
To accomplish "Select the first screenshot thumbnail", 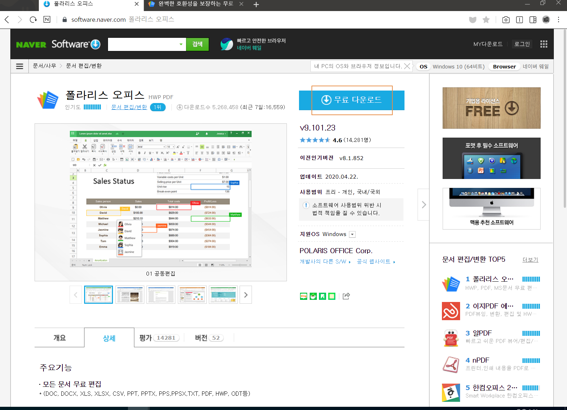I will point(98,295).
